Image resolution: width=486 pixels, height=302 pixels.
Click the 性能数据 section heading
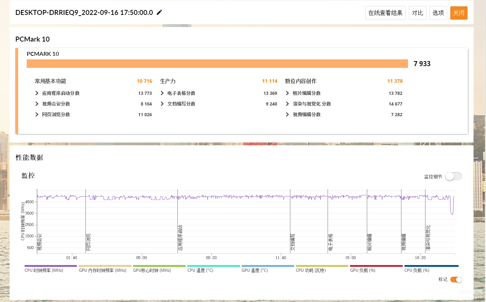click(29, 157)
